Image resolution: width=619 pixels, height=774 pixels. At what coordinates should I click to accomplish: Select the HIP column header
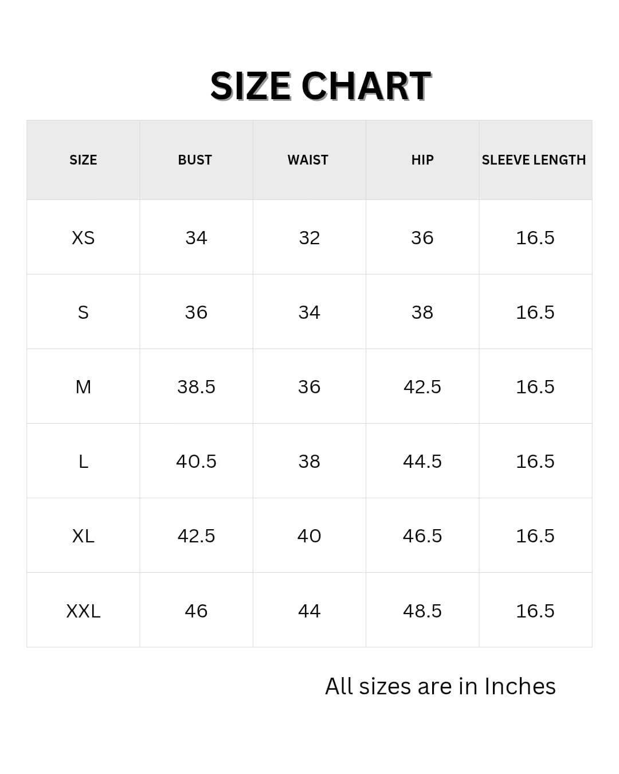tap(422, 160)
